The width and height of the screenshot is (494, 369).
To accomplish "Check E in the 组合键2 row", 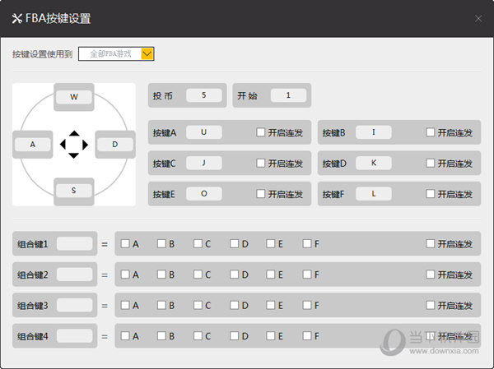I will coord(271,274).
